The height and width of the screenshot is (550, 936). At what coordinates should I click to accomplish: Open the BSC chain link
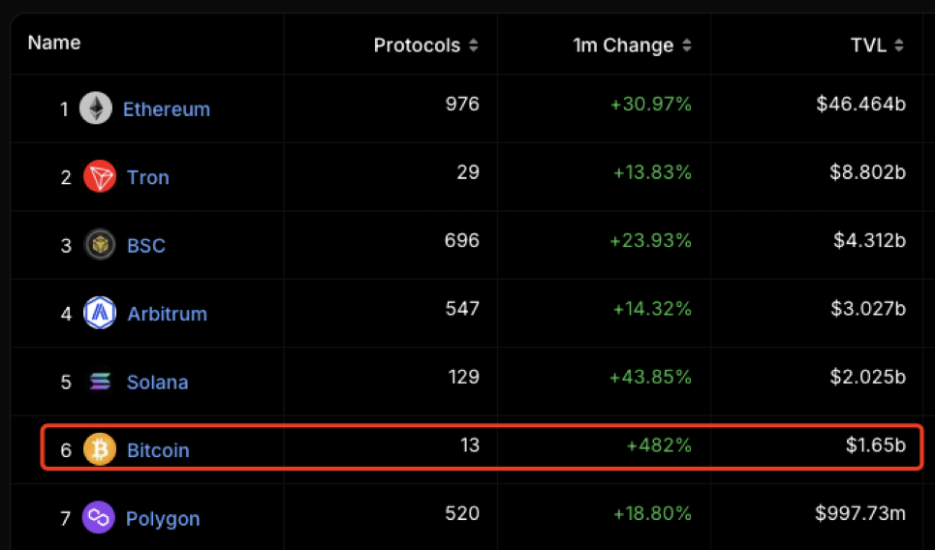click(x=146, y=245)
